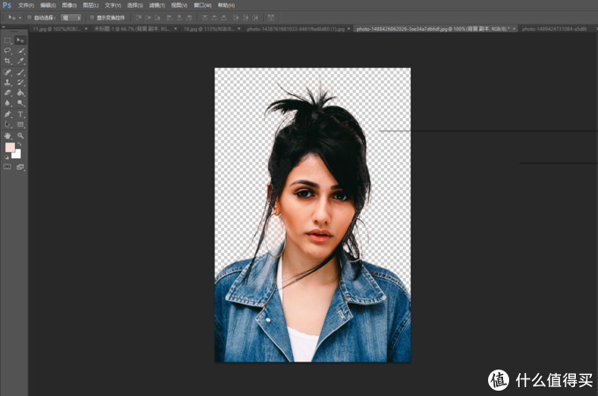
Task: Select the Pen tool
Action: coord(8,114)
